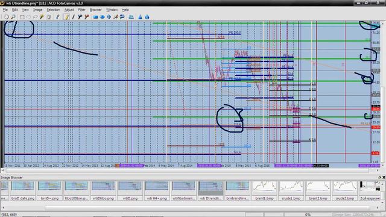This screenshot has width=386, height=217.
Task: Open the Selection menu
Action: [x=53, y=10]
